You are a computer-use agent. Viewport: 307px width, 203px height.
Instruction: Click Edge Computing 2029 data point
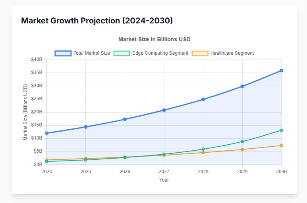(x=242, y=142)
